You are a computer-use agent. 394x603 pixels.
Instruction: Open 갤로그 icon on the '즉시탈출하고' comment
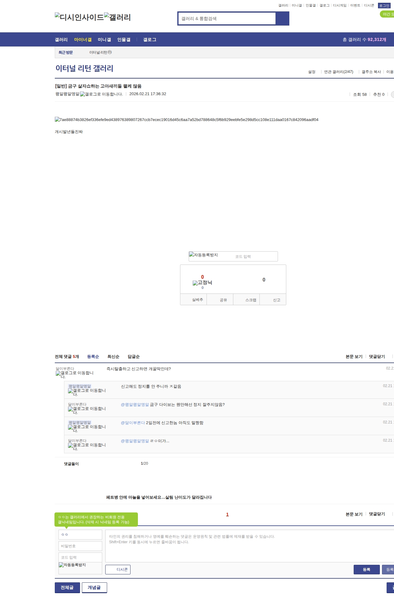[x=74, y=374]
